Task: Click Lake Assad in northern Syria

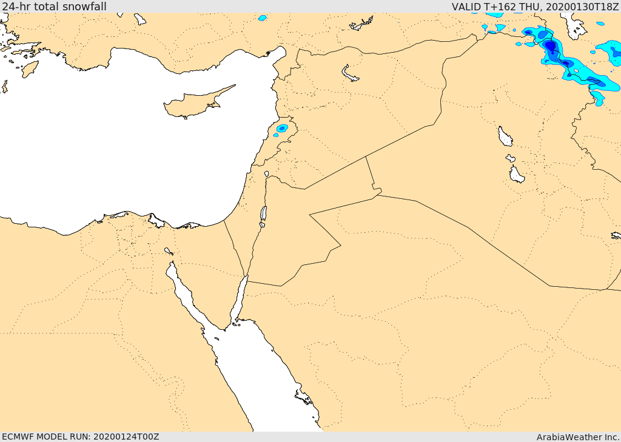Action: click(x=350, y=73)
